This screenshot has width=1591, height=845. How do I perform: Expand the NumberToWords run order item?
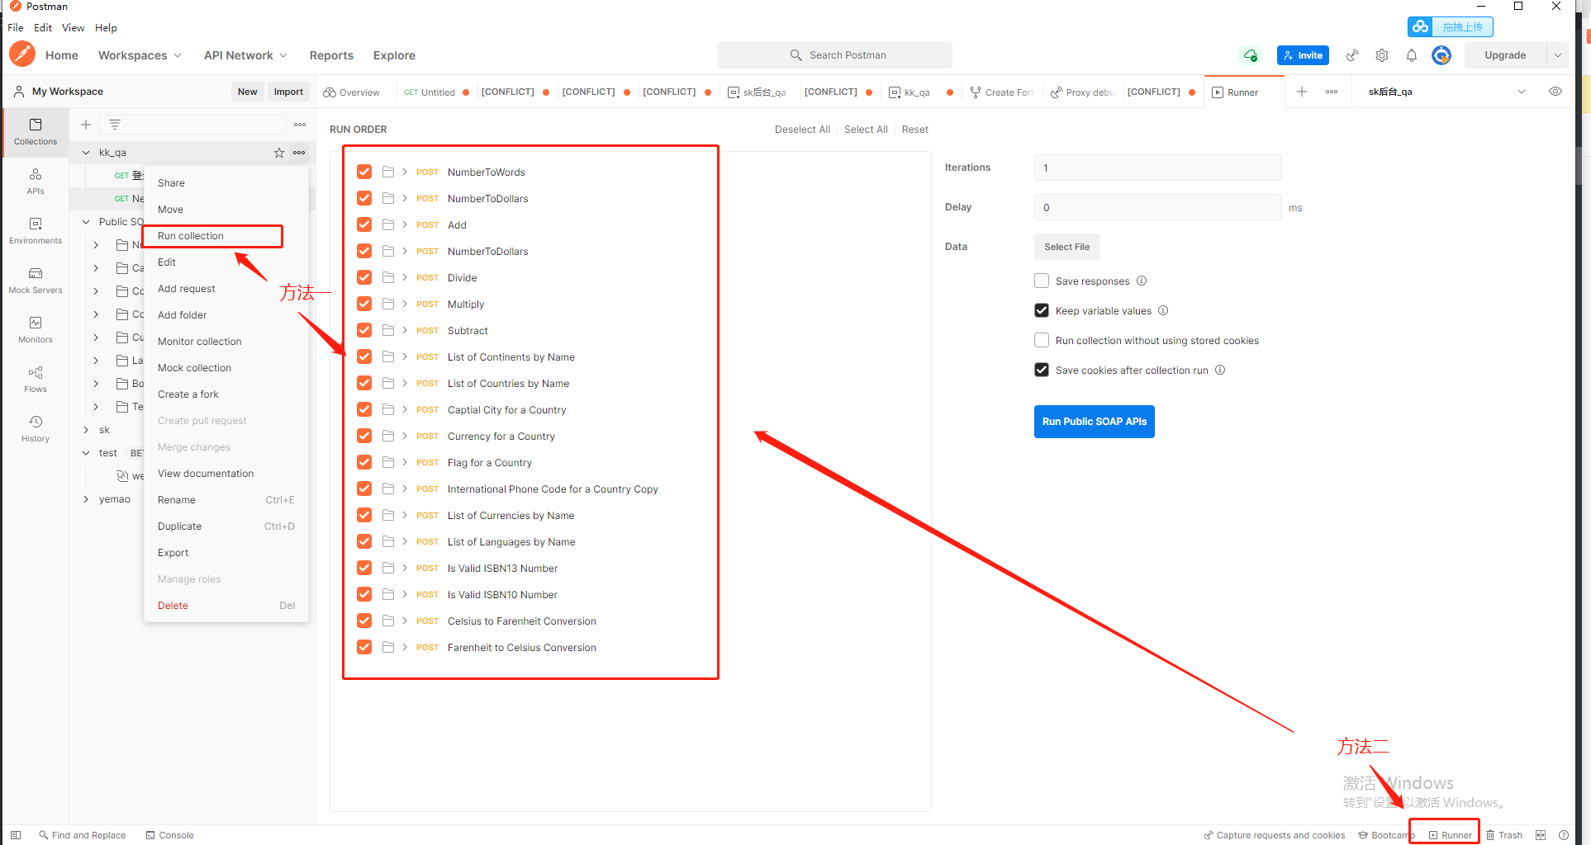click(x=405, y=172)
